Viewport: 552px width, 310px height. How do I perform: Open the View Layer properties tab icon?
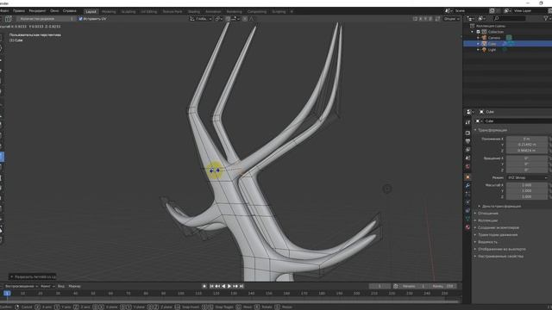pyautogui.click(x=467, y=150)
